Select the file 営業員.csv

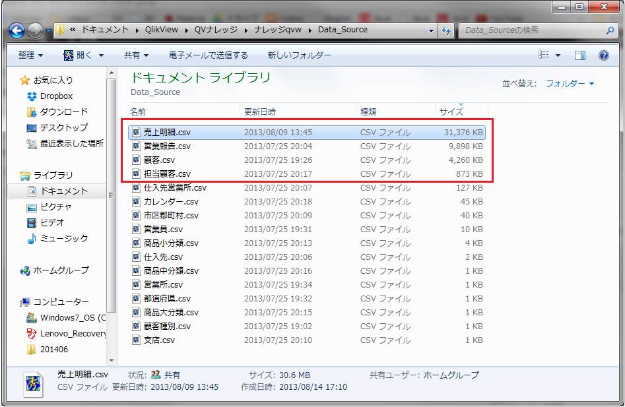click(x=307, y=230)
